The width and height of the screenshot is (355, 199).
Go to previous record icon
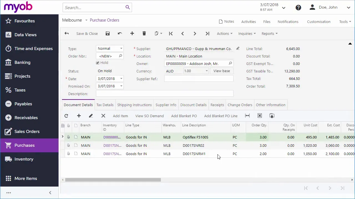pyautogui.click(x=182, y=33)
